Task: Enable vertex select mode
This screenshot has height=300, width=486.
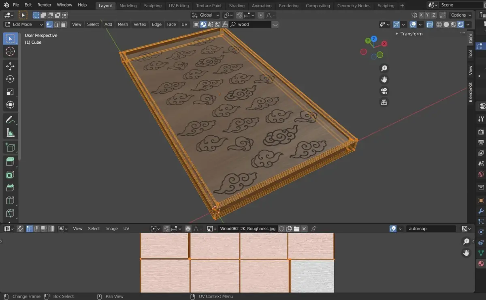Action: [49, 24]
